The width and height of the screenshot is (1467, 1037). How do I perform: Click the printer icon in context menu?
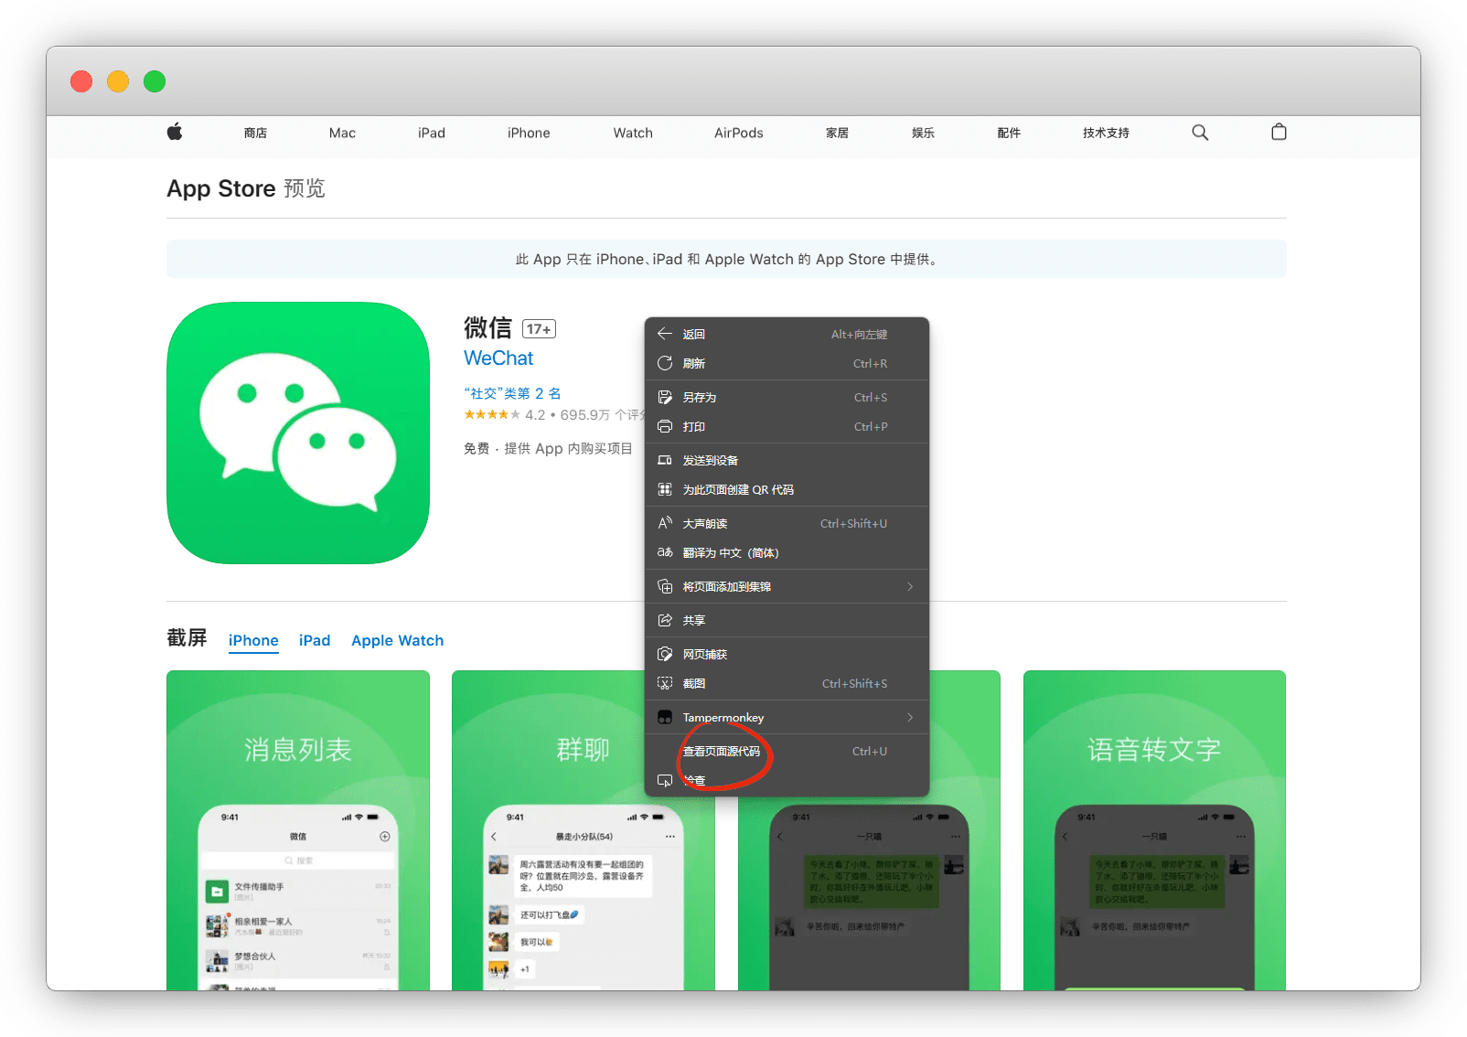[665, 427]
